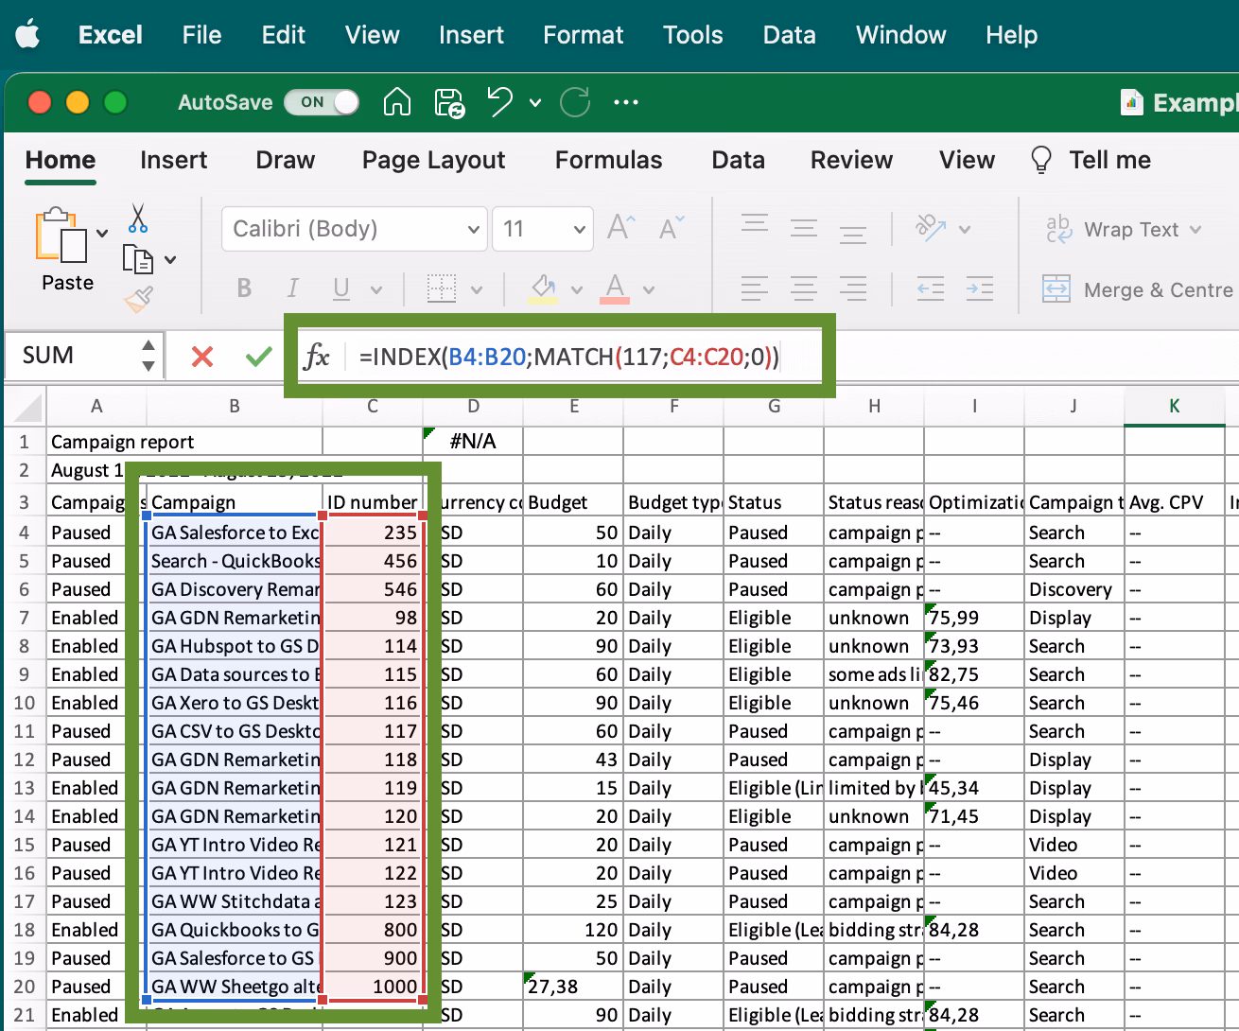Screen dimensions: 1239x1031
Task: Select the Format Painter icon
Action: (x=140, y=298)
